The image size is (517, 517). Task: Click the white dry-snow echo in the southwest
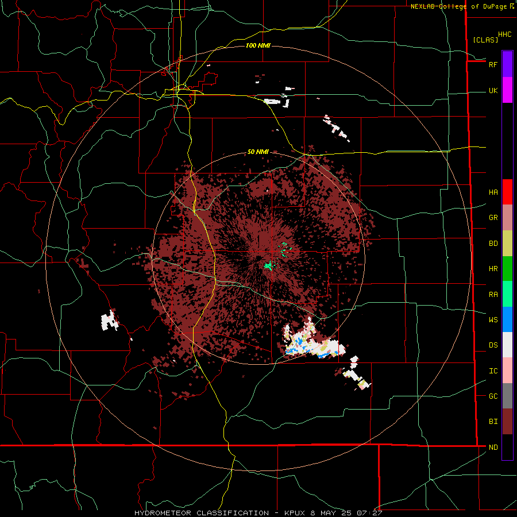point(110,321)
